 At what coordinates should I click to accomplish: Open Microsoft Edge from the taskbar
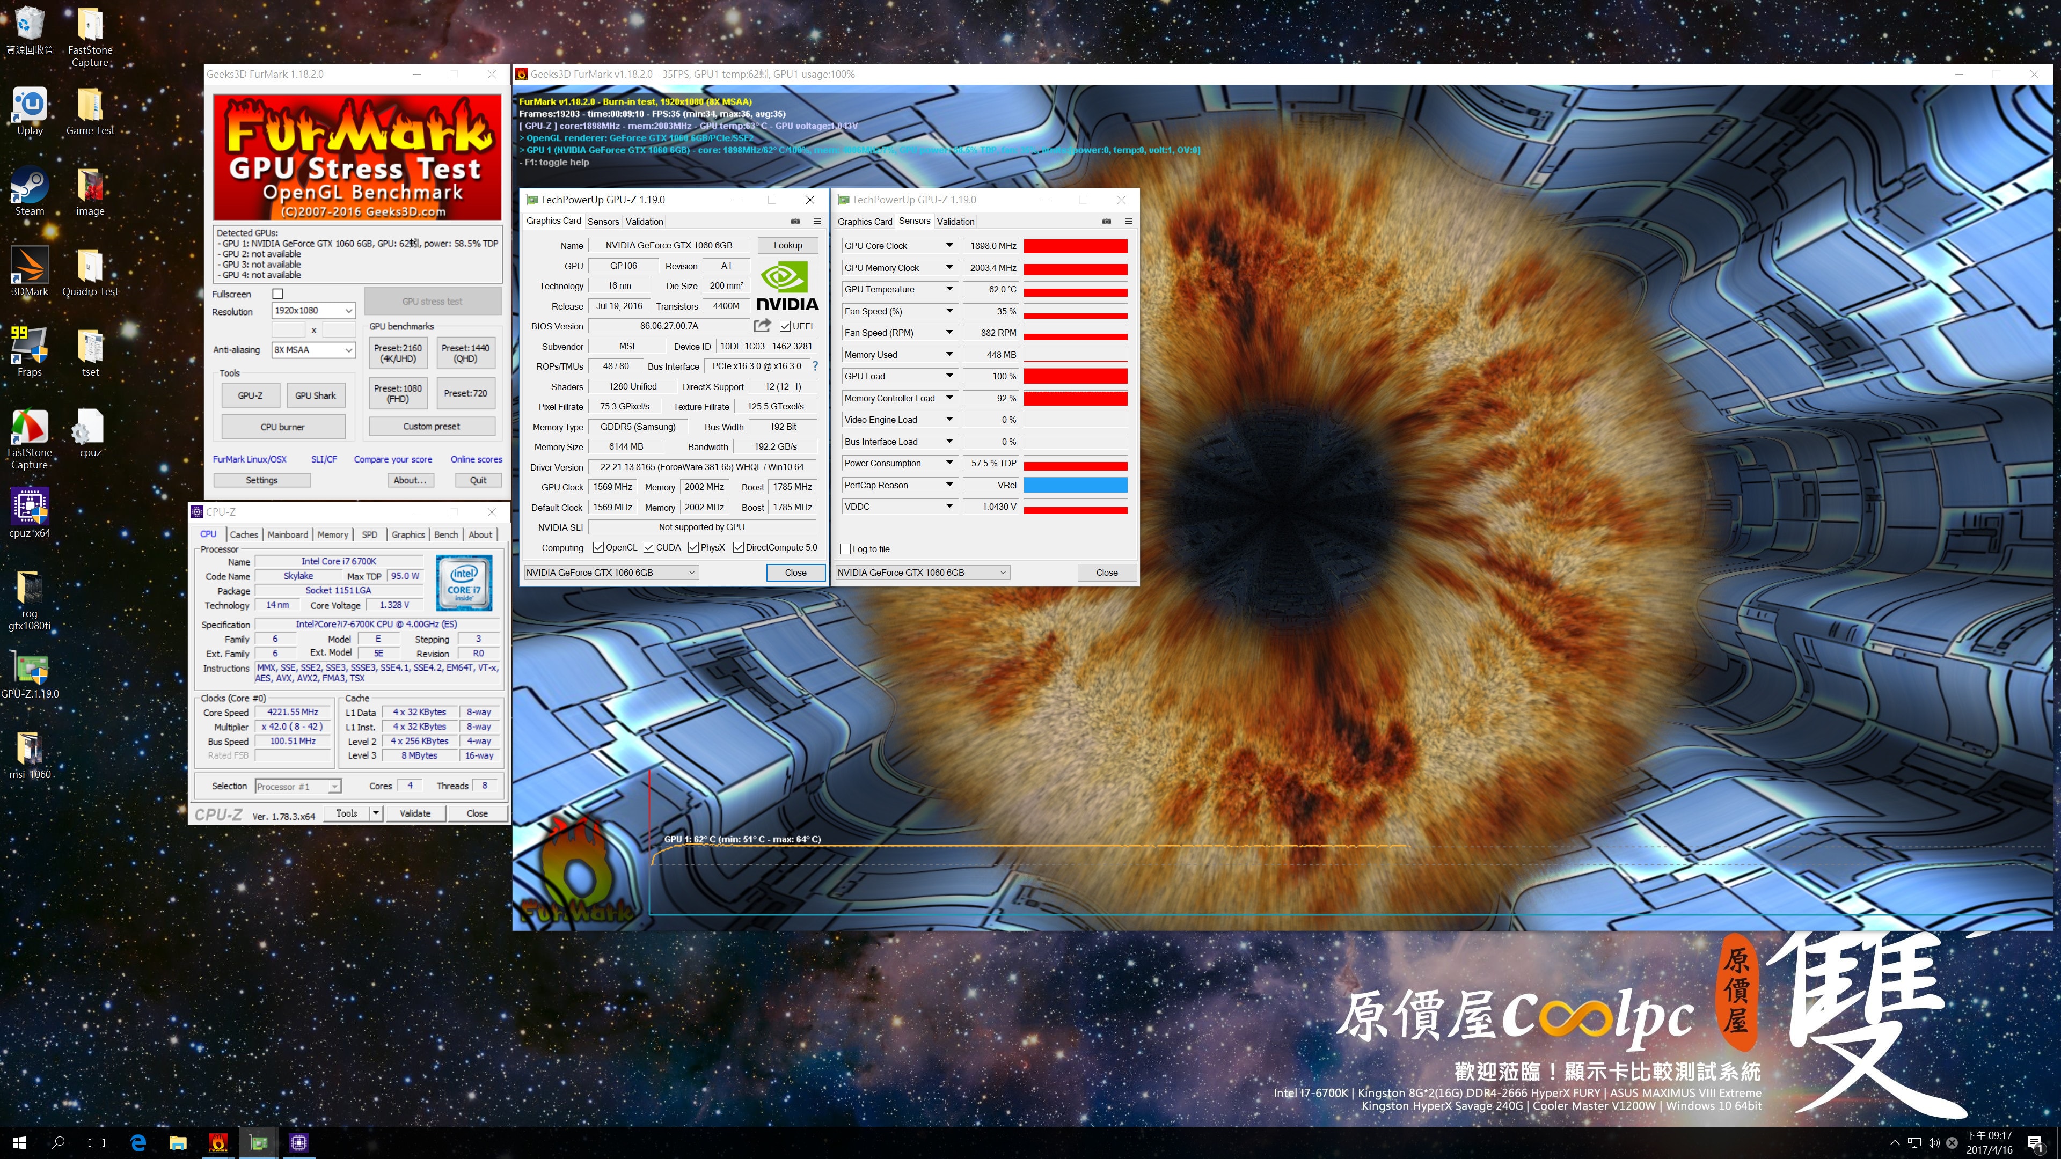coord(137,1142)
